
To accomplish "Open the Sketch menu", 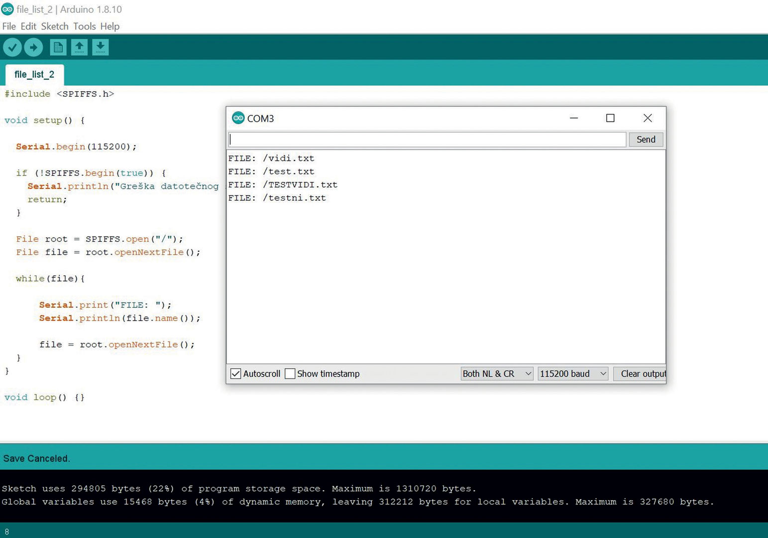I will (54, 26).
